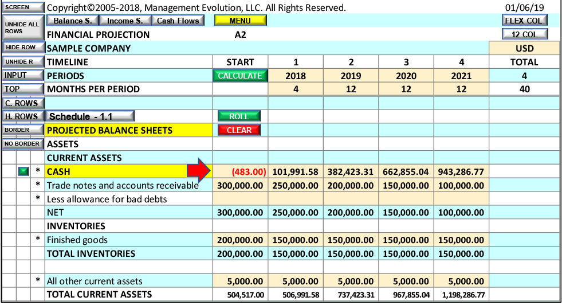Viewport: 562px width, 305px height.
Task: Click the UNHIDE R button
Action: click(23, 62)
